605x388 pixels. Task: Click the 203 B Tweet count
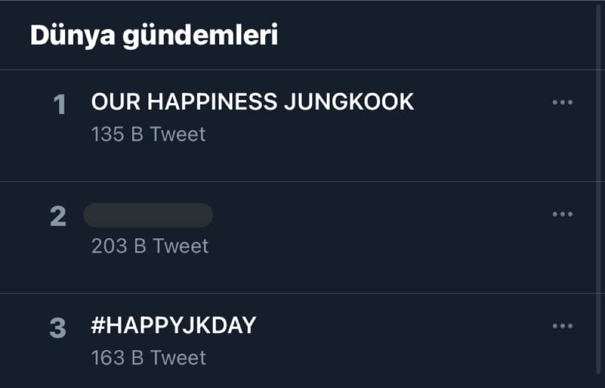150,246
